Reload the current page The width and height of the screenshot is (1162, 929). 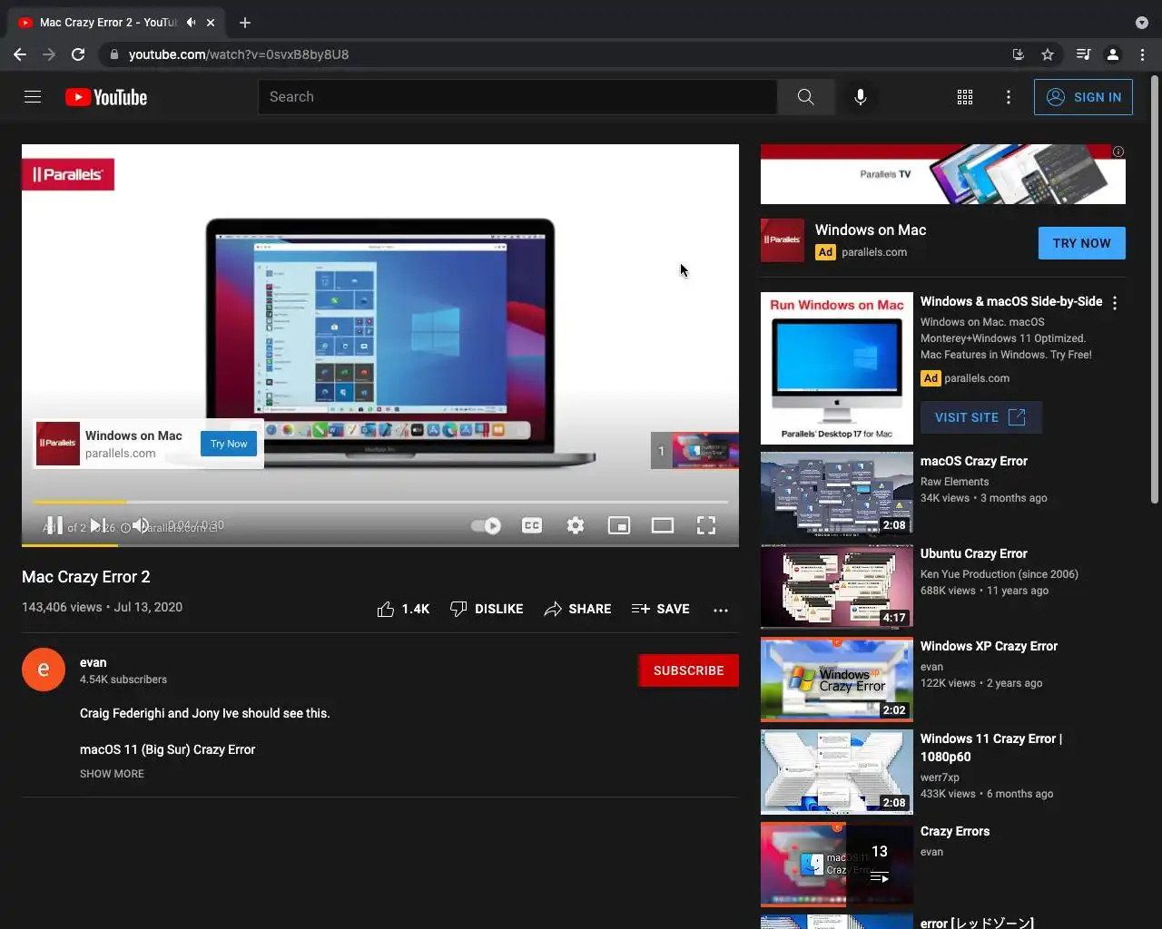point(78,54)
